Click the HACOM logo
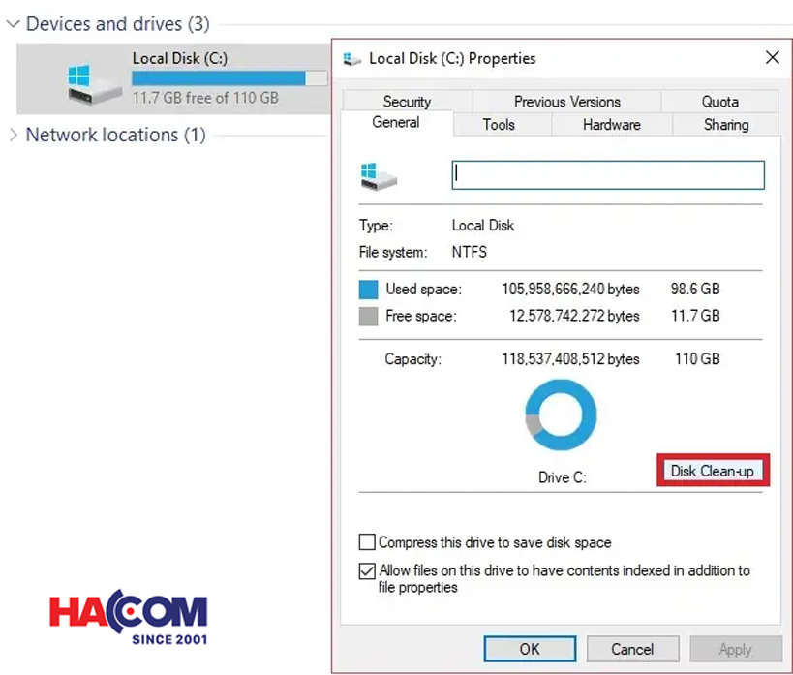The width and height of the screenshot is (793, 675). pos(129,617)
